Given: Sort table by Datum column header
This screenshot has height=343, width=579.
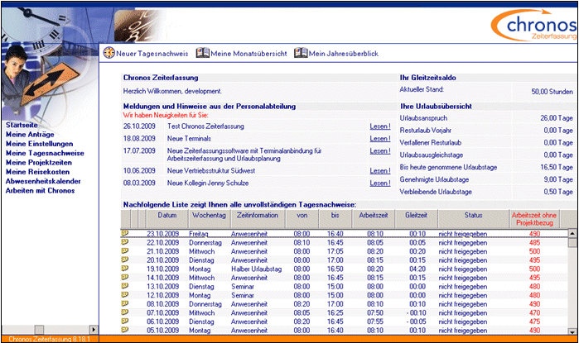Looking at the screenshot, I should (x=166, y=219).
